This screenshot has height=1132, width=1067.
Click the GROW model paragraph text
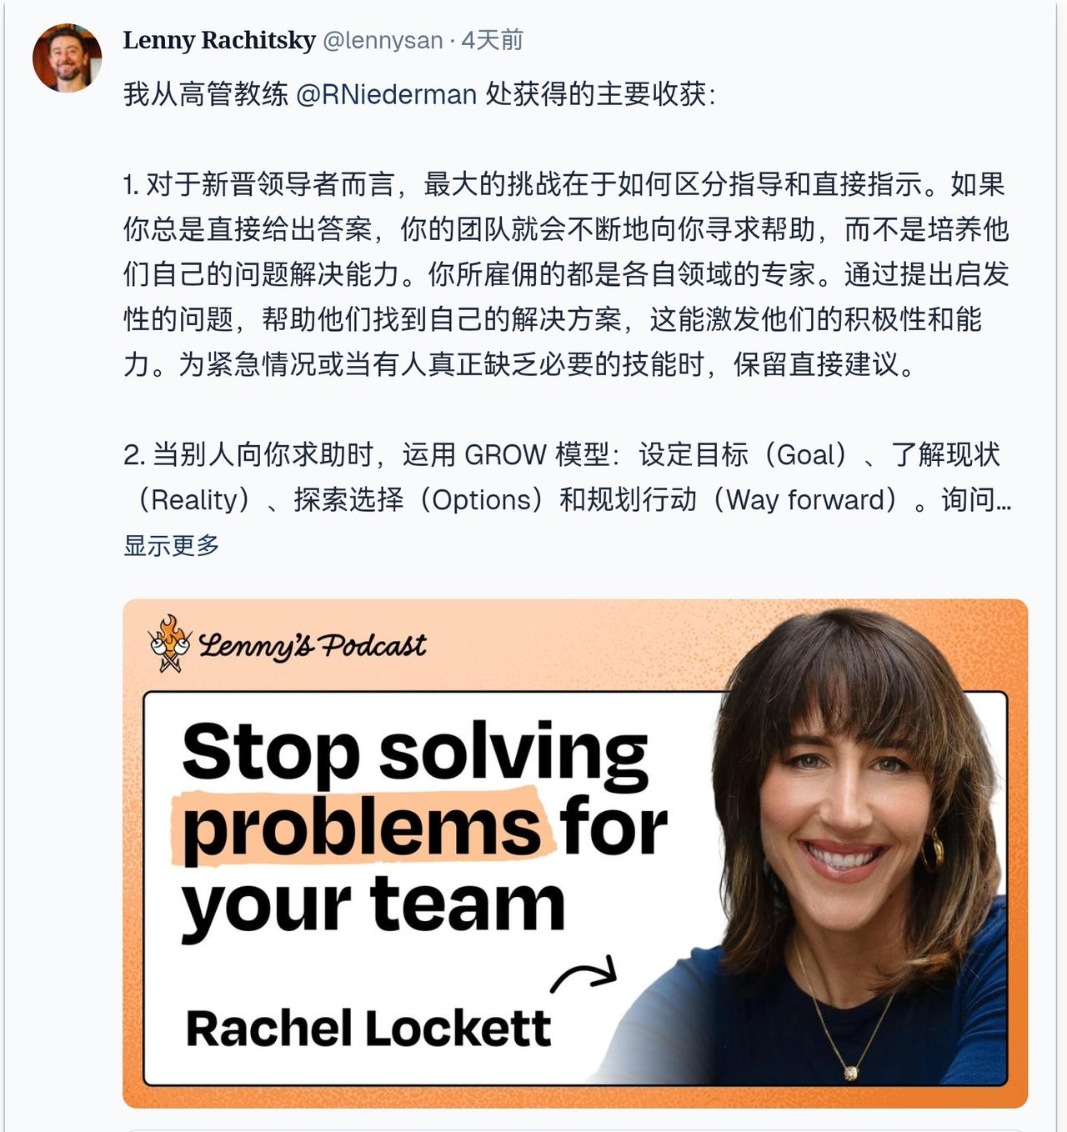point(567,477)
